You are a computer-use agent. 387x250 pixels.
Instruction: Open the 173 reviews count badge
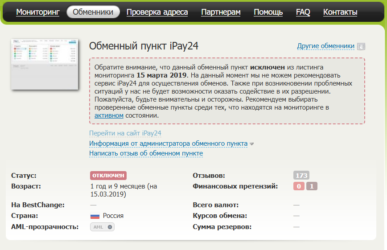point(301,175)
